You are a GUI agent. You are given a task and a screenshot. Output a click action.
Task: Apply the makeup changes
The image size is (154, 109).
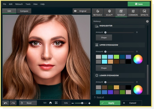(x=110, y=103)
